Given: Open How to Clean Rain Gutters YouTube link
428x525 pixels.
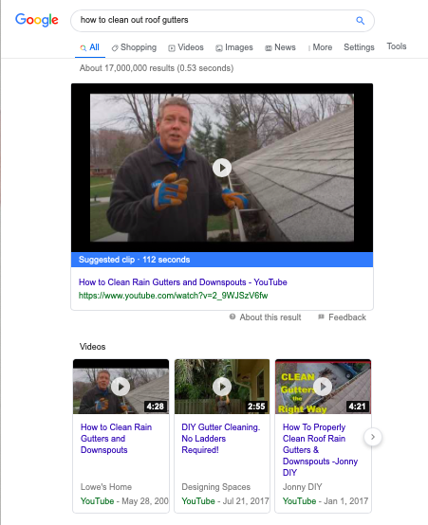Looking at the screenshot, I should click(x=183, y=282).
